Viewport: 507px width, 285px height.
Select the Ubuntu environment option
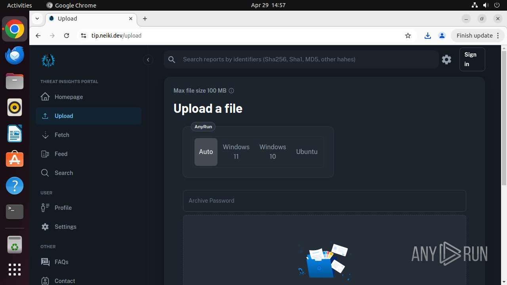[x=307, y=152]
